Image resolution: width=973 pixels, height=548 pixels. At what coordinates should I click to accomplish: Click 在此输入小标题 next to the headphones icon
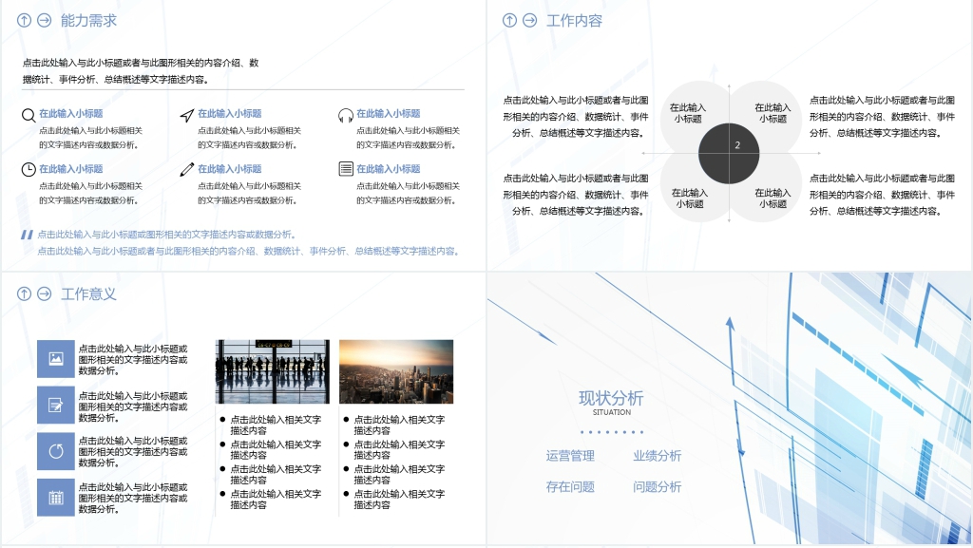(x=389, y=113)
